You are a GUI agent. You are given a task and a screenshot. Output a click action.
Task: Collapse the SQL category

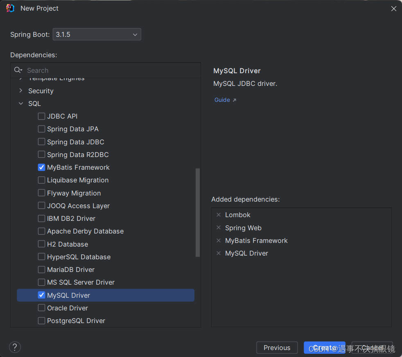(x=21, y=103)
